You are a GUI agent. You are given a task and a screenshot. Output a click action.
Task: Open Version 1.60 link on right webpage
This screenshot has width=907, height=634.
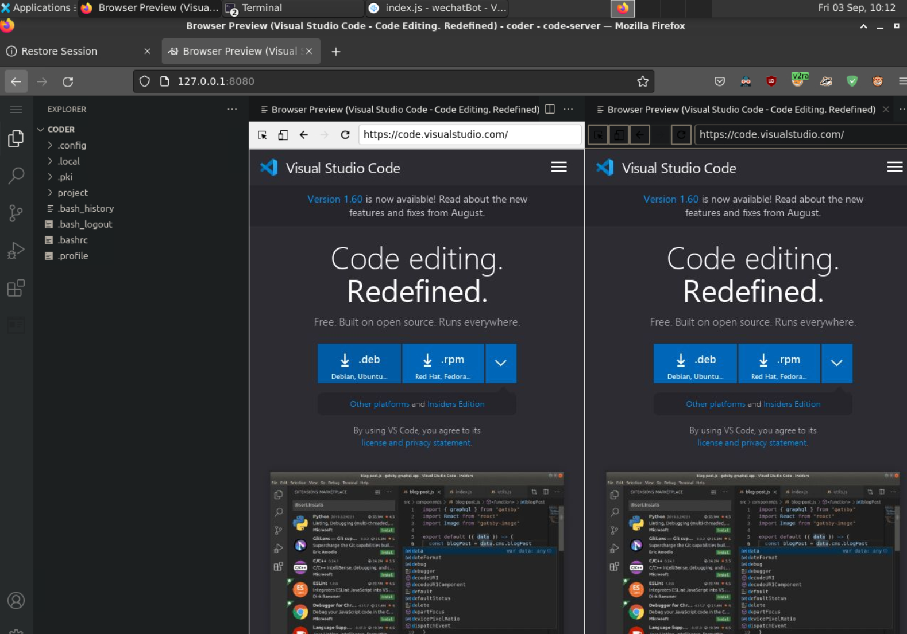[x=671, y=199]
